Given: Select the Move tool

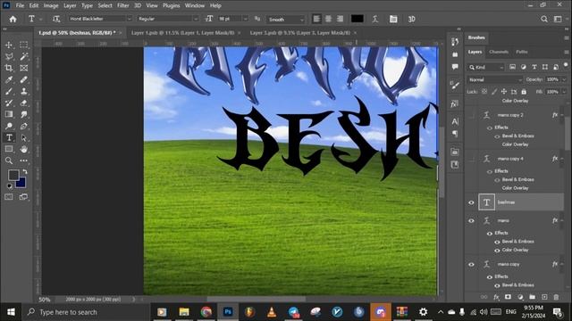Looking at the screenshot, I should coord(9,45).
